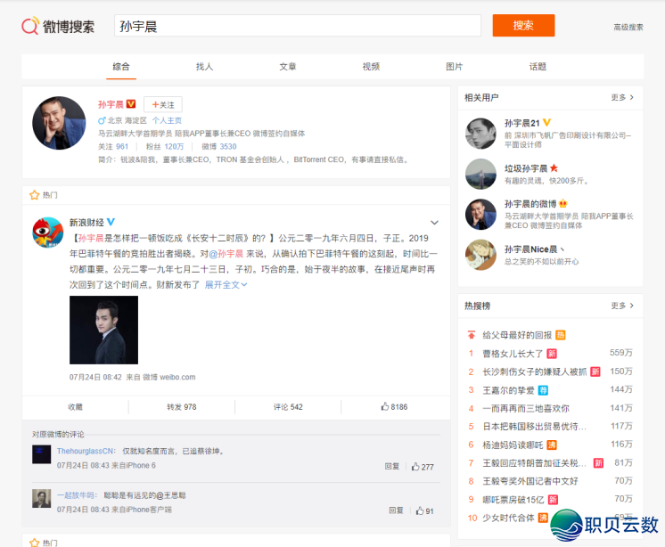Click the @孙宇晨 mention in the post
The width and height of the screenshot is (665, 547).
pos(226,254)
